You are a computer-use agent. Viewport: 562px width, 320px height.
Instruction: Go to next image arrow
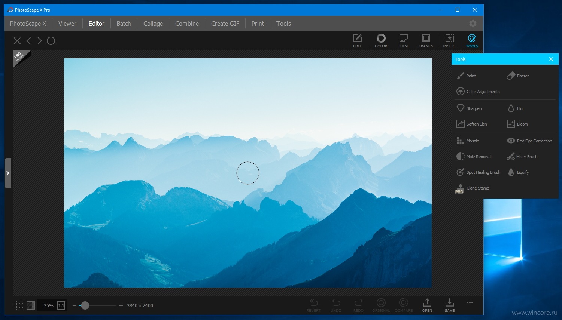tap(39, 41)
